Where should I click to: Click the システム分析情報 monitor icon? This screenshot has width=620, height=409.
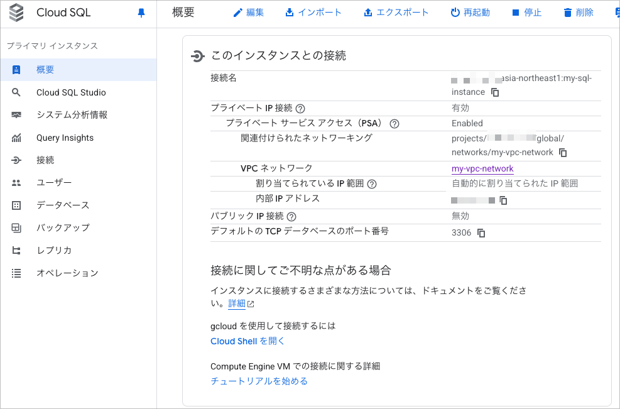[16, 115]
